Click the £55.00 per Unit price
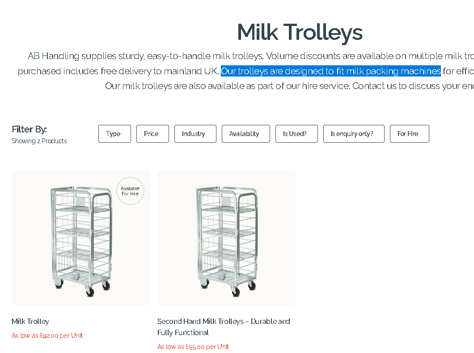This screenshot has height=353, width=474. [193, 347]
